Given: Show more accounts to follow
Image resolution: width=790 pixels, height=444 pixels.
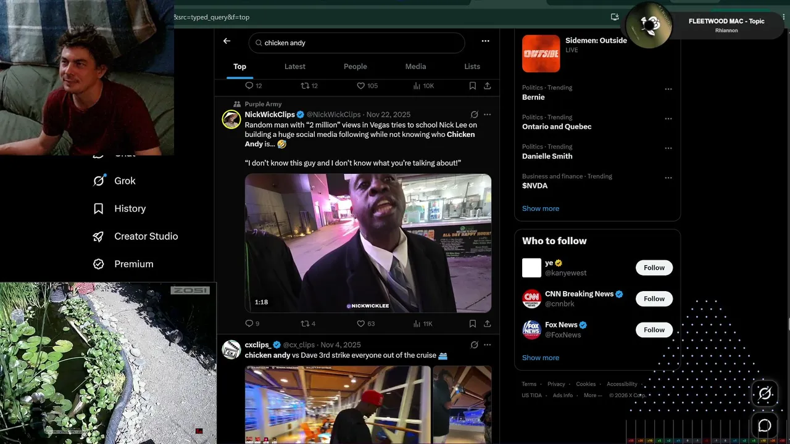Looking at the screenshot, I should click(x=541, y=358).
